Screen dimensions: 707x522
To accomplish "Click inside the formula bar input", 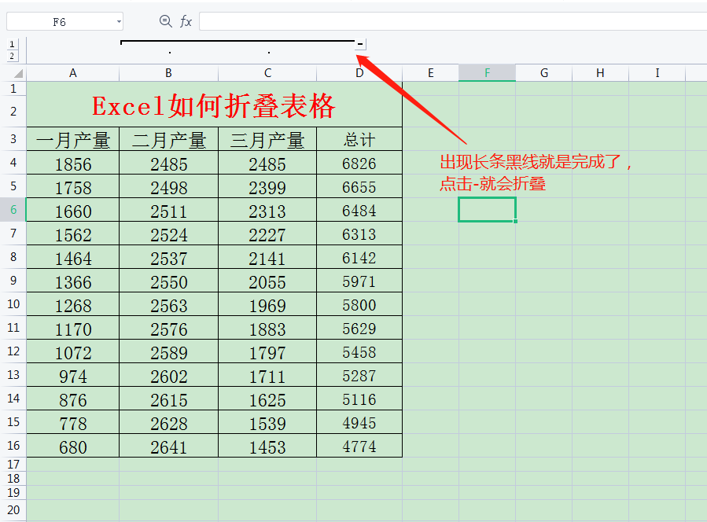I will 453,22.
